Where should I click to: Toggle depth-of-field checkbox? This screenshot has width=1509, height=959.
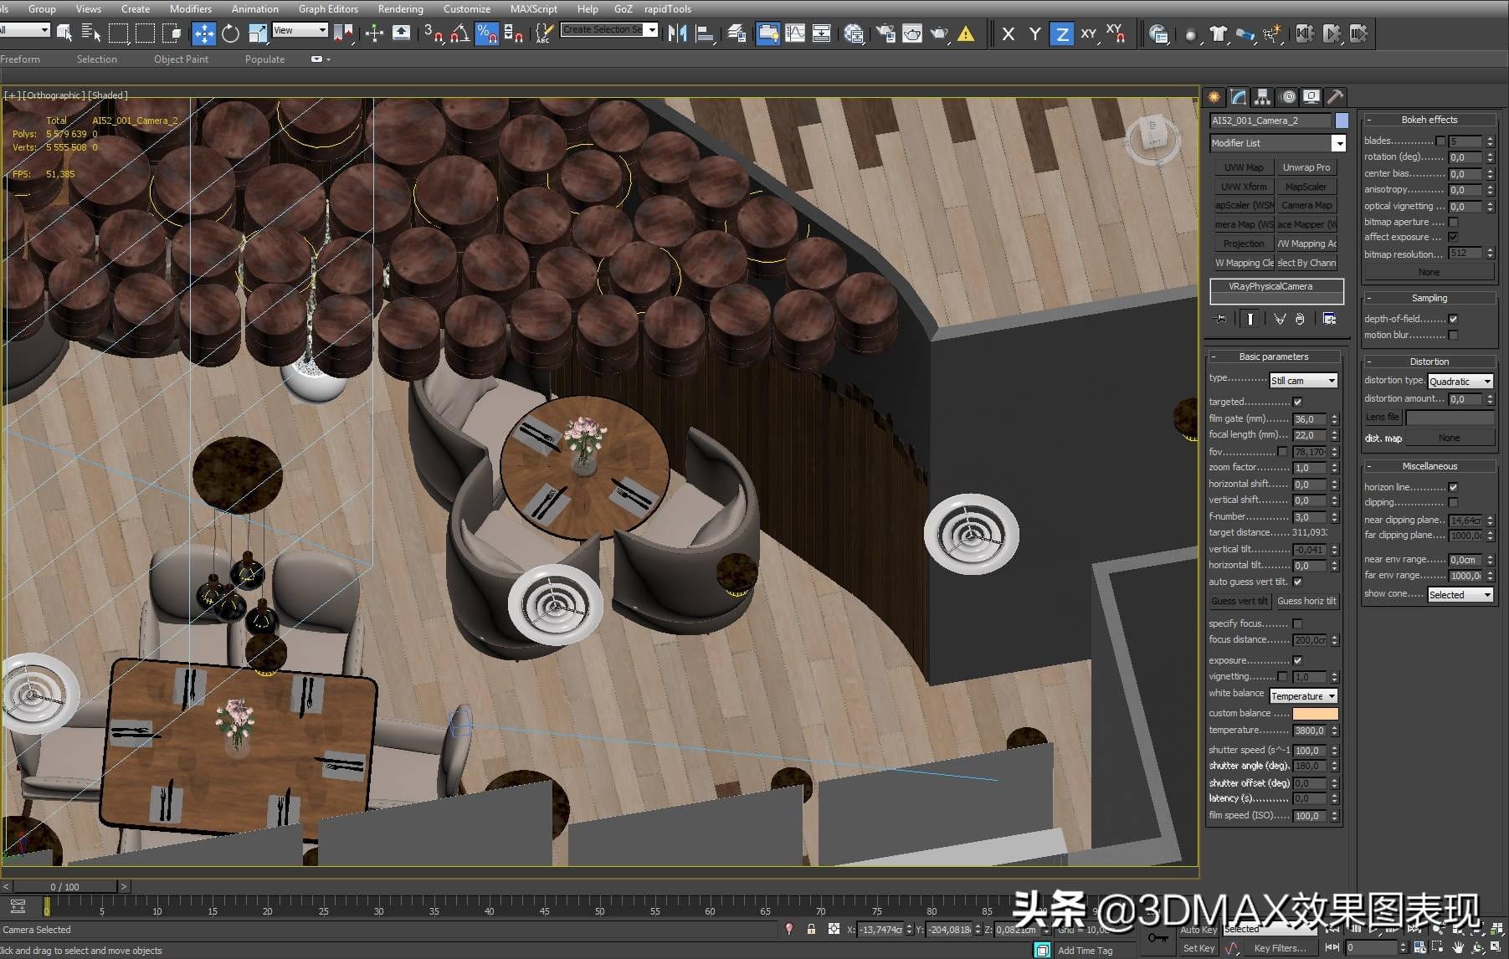(x=1453, y=319)
